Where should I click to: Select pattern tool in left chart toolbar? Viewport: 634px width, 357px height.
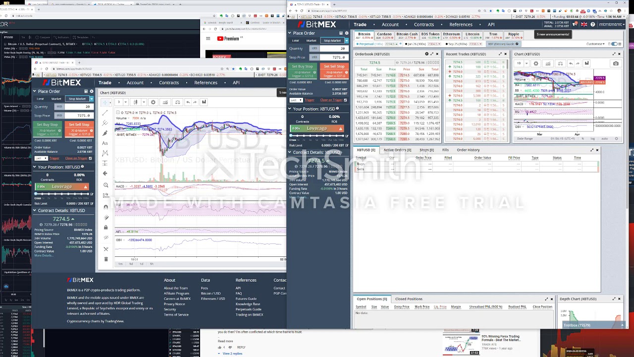pos(105,153)
